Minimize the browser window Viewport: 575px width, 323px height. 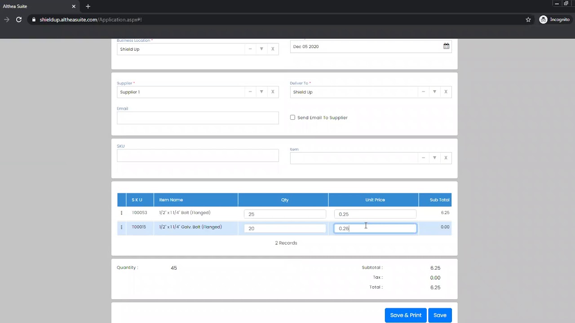click(x=557, y=4)
